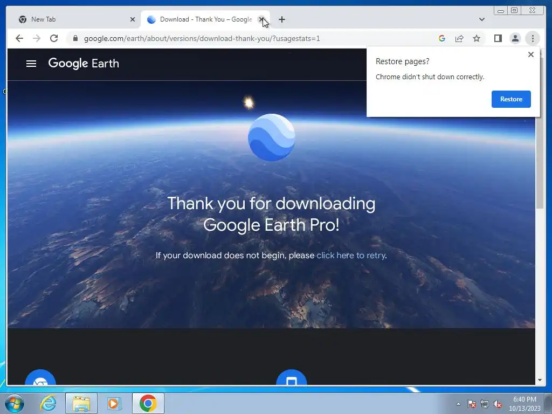The image size is (552, 414).
Task: Open a new browser tab with plus button
Action: point(281,19)
